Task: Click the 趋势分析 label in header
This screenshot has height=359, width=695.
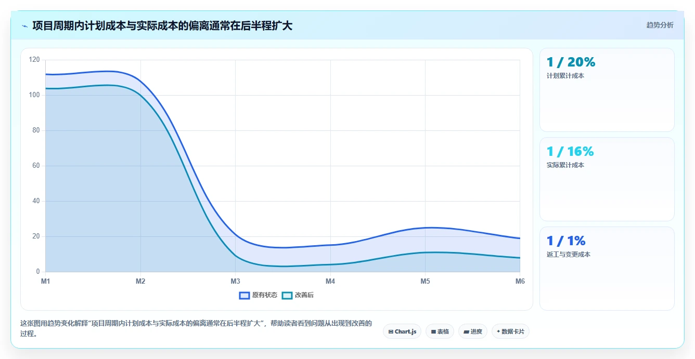Action: pos(660,25)
